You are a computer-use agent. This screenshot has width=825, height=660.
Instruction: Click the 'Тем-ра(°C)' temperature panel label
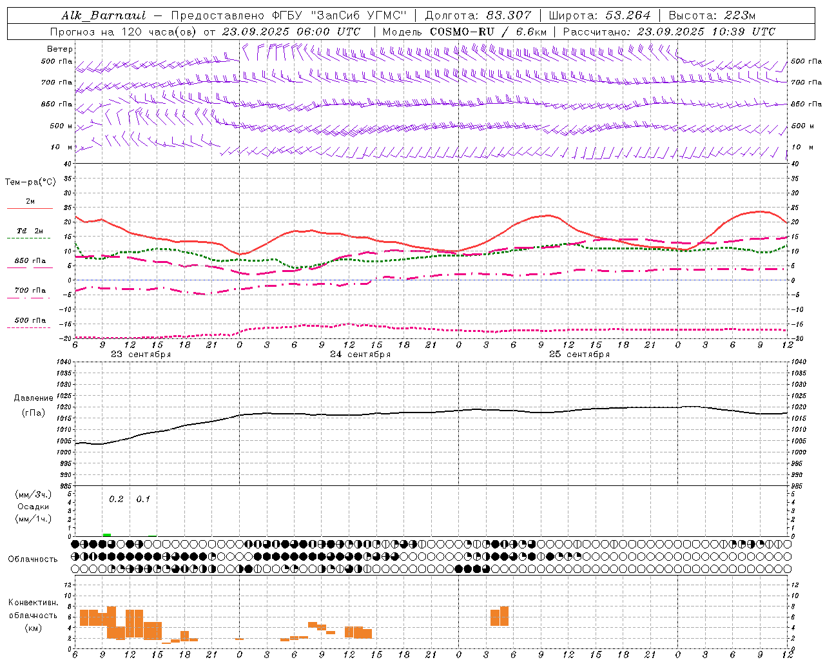click(x=30, y=182)
